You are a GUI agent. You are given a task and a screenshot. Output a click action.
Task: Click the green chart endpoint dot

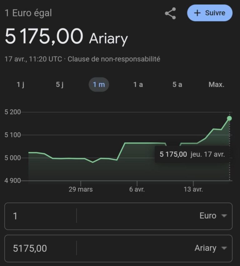click(229, 118)
